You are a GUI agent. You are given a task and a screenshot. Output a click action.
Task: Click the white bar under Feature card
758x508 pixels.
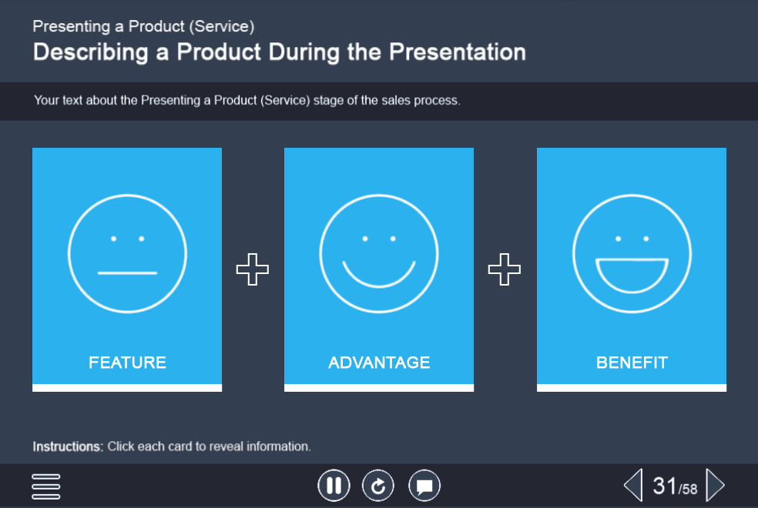[127, 388]
